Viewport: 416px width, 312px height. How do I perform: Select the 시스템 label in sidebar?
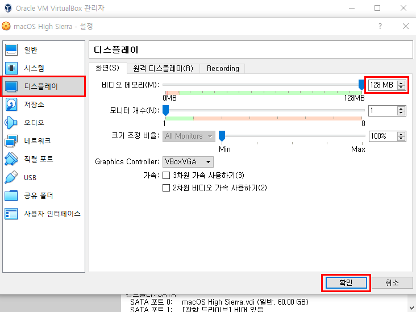pyautogui.click(x=34, y=68)
